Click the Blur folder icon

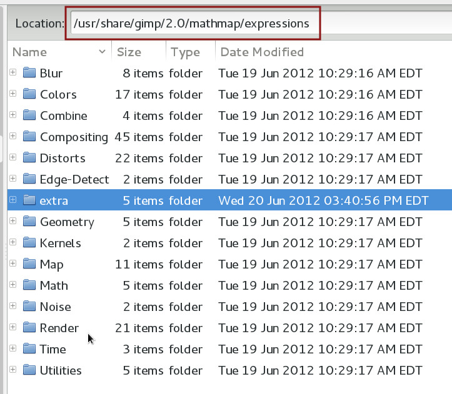(29, 72)
